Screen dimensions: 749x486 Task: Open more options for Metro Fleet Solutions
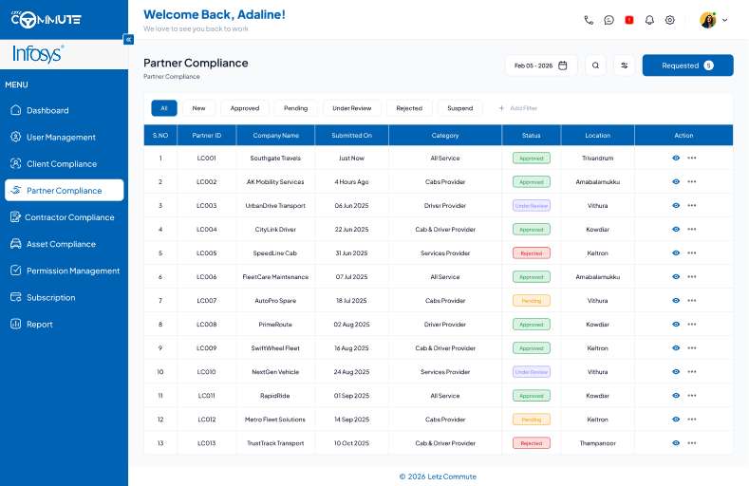[692, 420]
